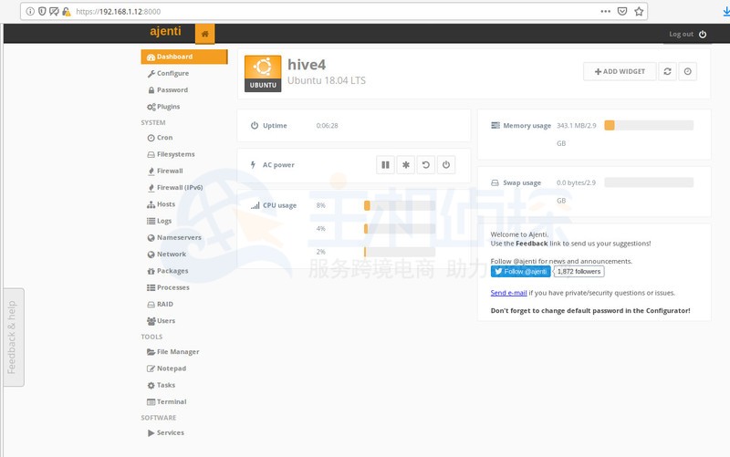Click the home icon in top bar

tap(204, 34)
